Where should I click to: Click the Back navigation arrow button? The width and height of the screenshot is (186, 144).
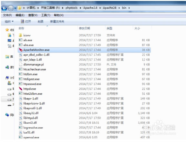[4, 8]
